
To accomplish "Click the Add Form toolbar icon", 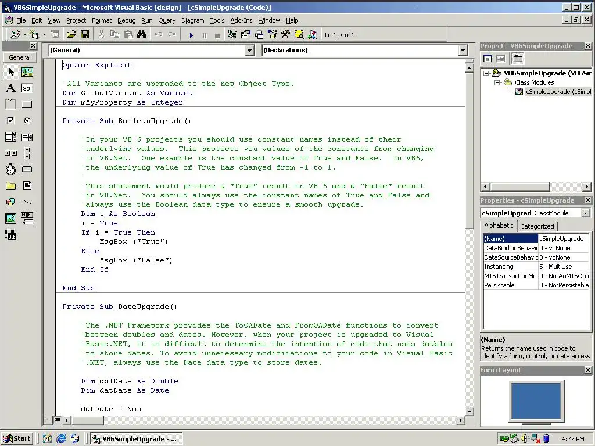I will pyautogui.click(x=34, y=34).
